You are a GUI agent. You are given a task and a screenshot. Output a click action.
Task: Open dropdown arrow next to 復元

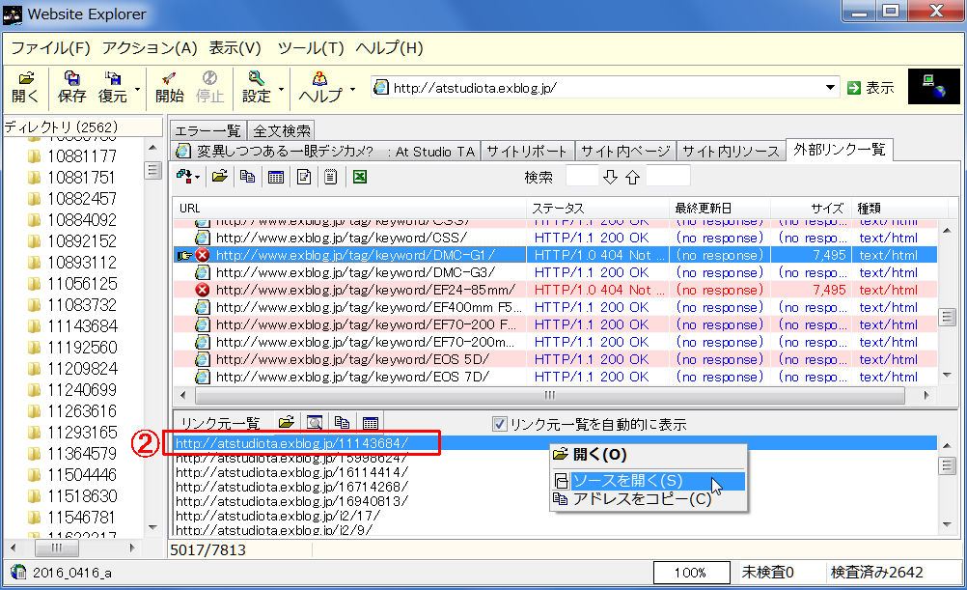tap(138, 89)
